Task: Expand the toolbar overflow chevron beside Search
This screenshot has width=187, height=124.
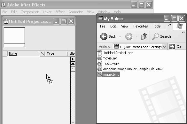Action: click(183, 32)
